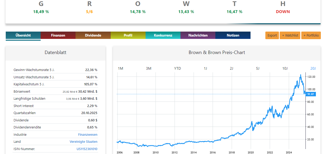Screen dimensions: 325x154
Task: Set chart range to 1M
Action: click(121, 68)
